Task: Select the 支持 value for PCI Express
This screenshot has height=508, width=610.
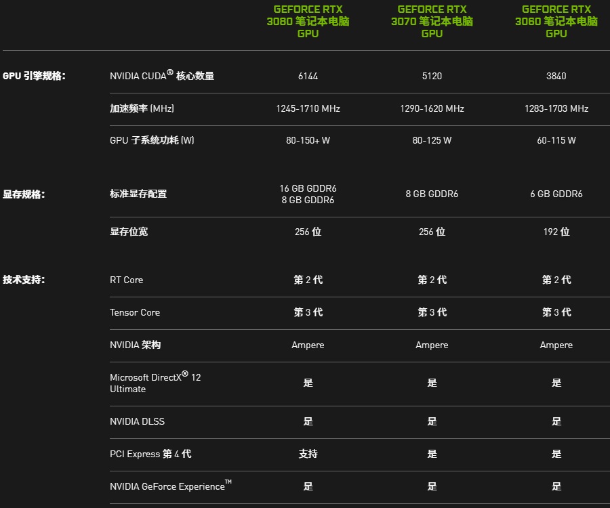Action: point(308,454)
